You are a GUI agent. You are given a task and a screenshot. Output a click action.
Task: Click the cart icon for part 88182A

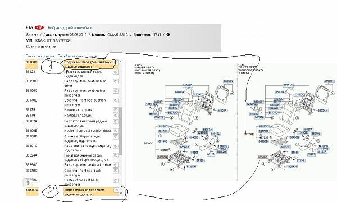pyautogui.click(x=116, y=122)
